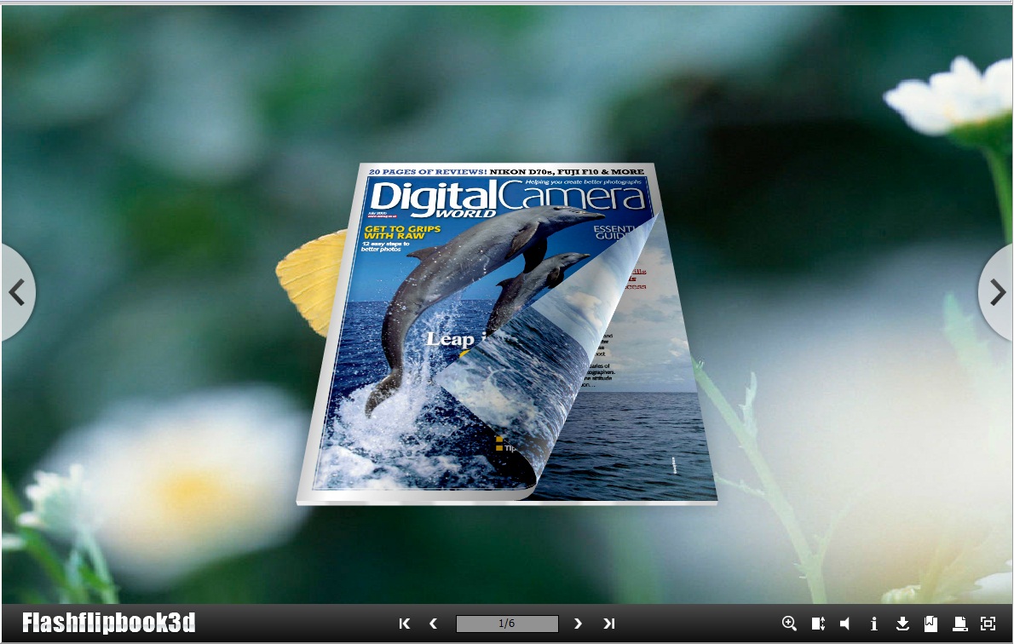Click the left side previous-page arrow
The height and width of the screenshot is (644, 1014).
(17, 292)
